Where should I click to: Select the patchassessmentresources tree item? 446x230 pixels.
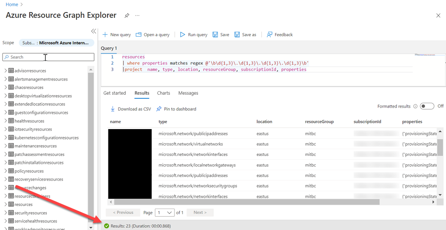point(39,154)
